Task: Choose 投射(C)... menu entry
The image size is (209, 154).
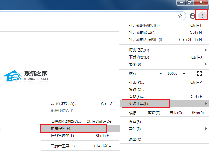Action: click(164, 89)
